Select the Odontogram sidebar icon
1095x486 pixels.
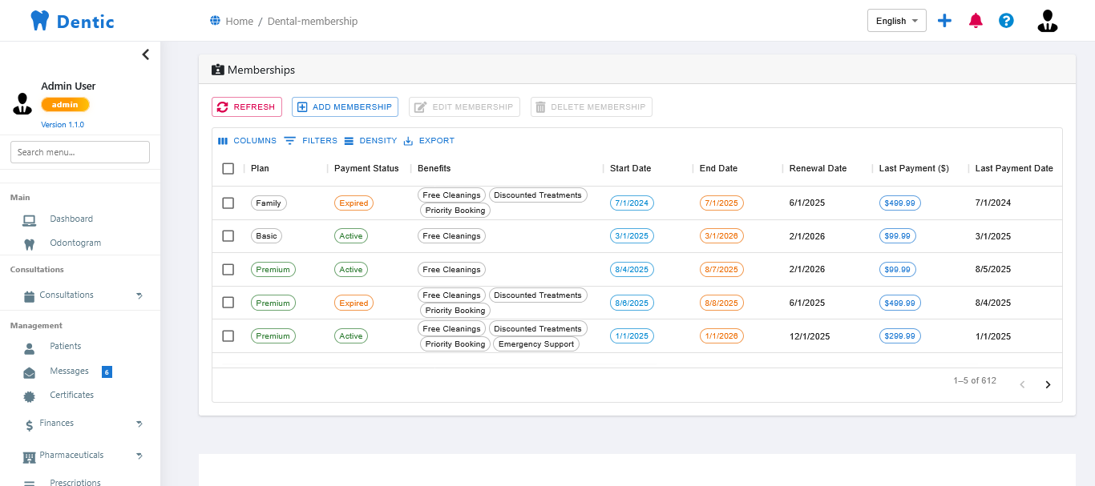(x=29, y=243)
